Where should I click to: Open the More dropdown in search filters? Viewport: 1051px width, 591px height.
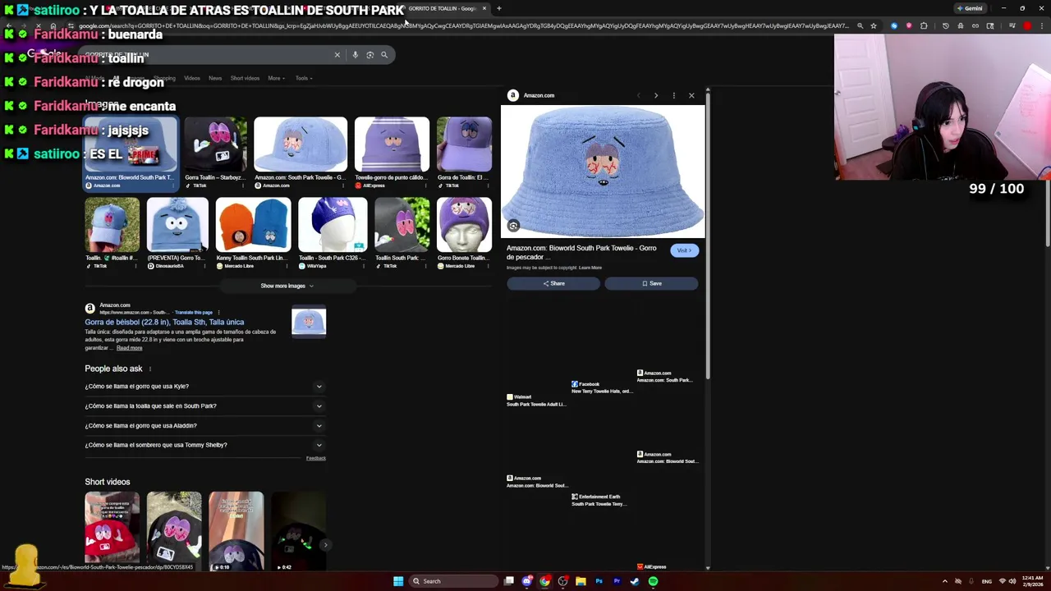(x=276, y=78)
